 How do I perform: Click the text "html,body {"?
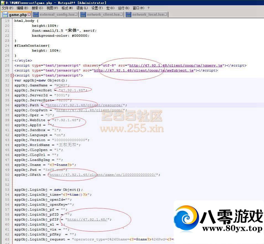[x=26, y=21]
